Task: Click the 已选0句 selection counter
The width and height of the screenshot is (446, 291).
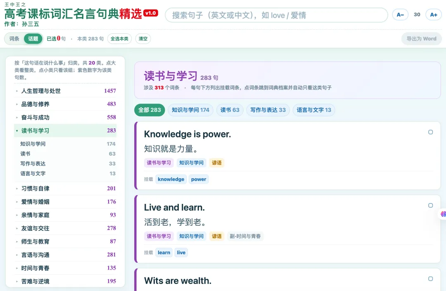Action: tap(56, 39)
